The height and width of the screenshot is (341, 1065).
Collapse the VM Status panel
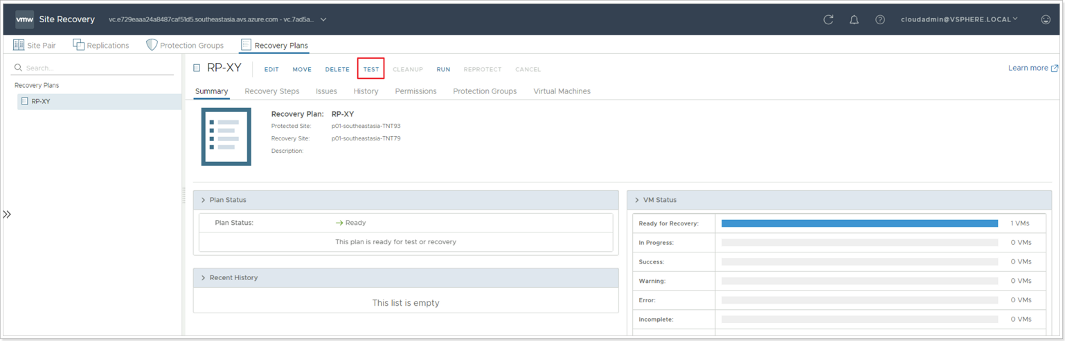pos(636,200)
